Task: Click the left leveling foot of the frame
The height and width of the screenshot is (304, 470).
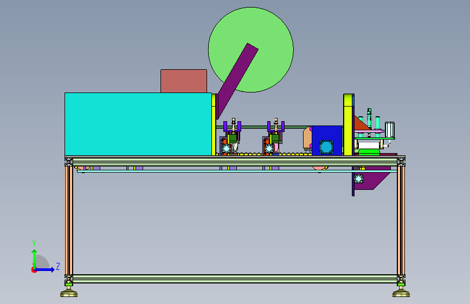Action: click(x=69, y=292)
